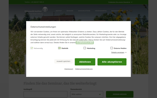Image resolution: width=157 pixels, height=98 pixels.
Task: Click the Datenschutzeinstellungen heading
Action: coord(43,27)
